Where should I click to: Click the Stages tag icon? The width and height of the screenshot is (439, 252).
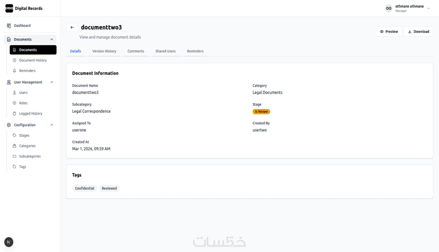click(14, 135)
